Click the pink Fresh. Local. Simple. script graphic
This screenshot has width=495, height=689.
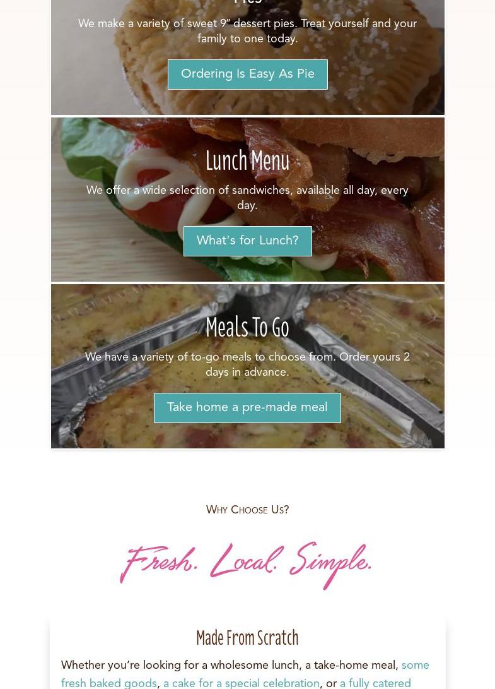[246, 565]
